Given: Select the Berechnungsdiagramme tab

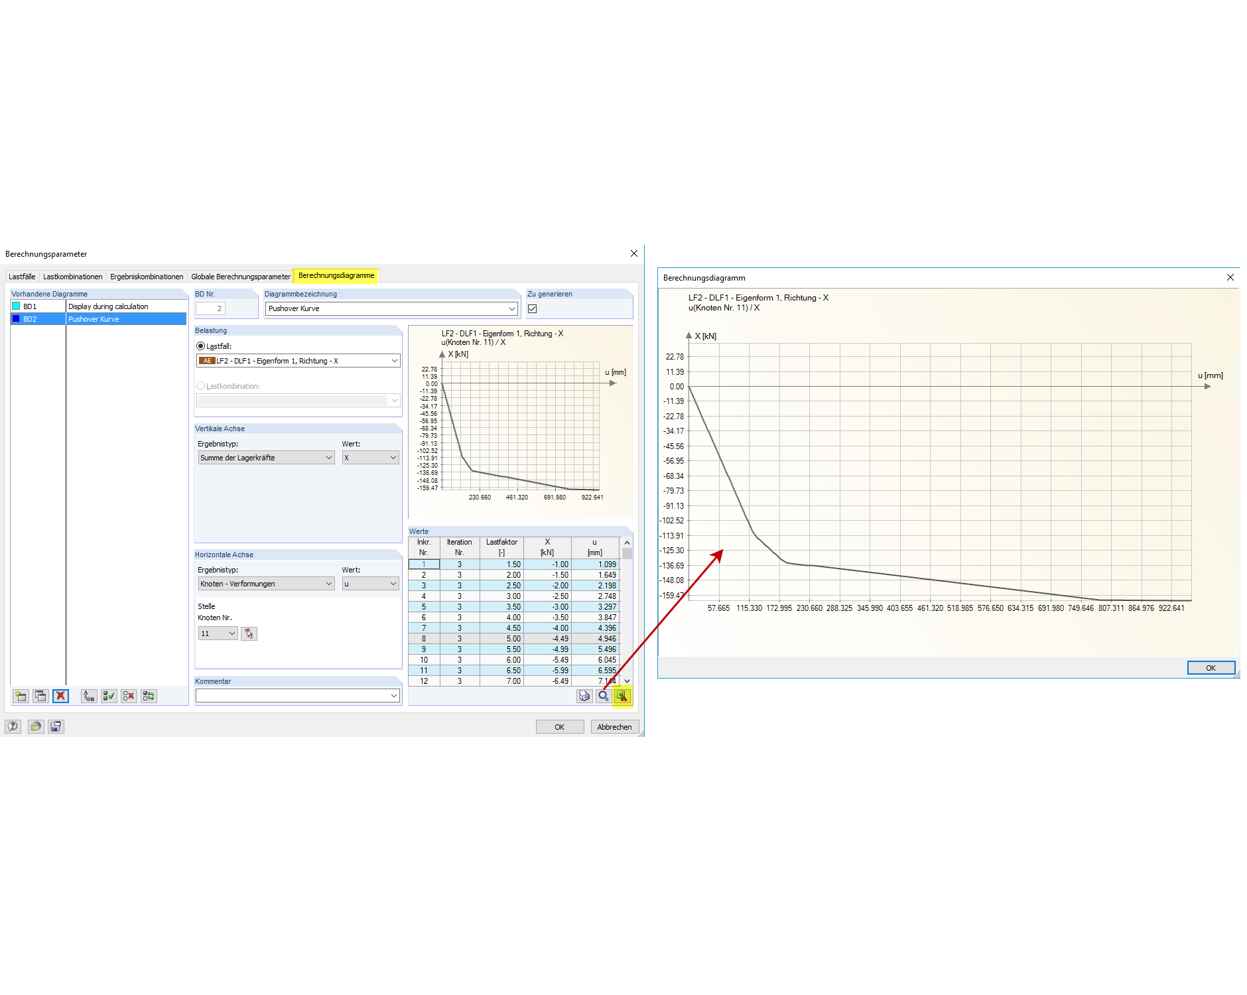Looking at the screenshot, I should 336,275.
